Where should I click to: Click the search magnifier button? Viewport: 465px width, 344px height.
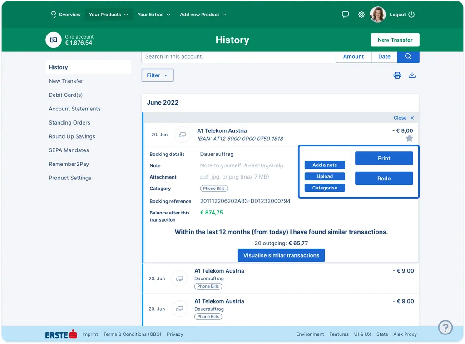coord(408,56)
